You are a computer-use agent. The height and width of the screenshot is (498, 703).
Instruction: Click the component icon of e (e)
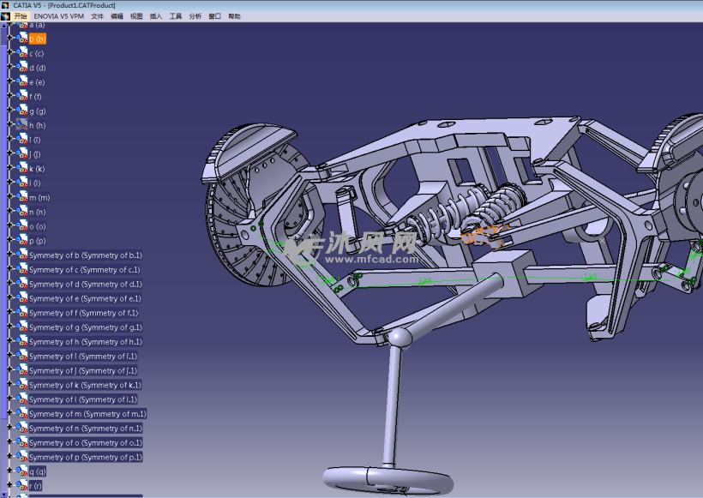coord(22,81)
